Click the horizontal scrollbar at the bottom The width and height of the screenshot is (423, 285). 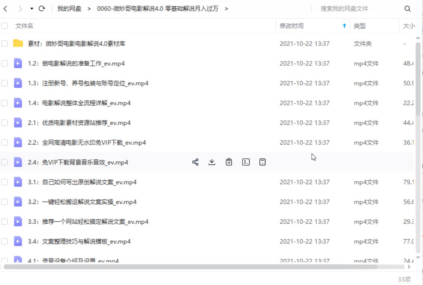tap(190, 267)
